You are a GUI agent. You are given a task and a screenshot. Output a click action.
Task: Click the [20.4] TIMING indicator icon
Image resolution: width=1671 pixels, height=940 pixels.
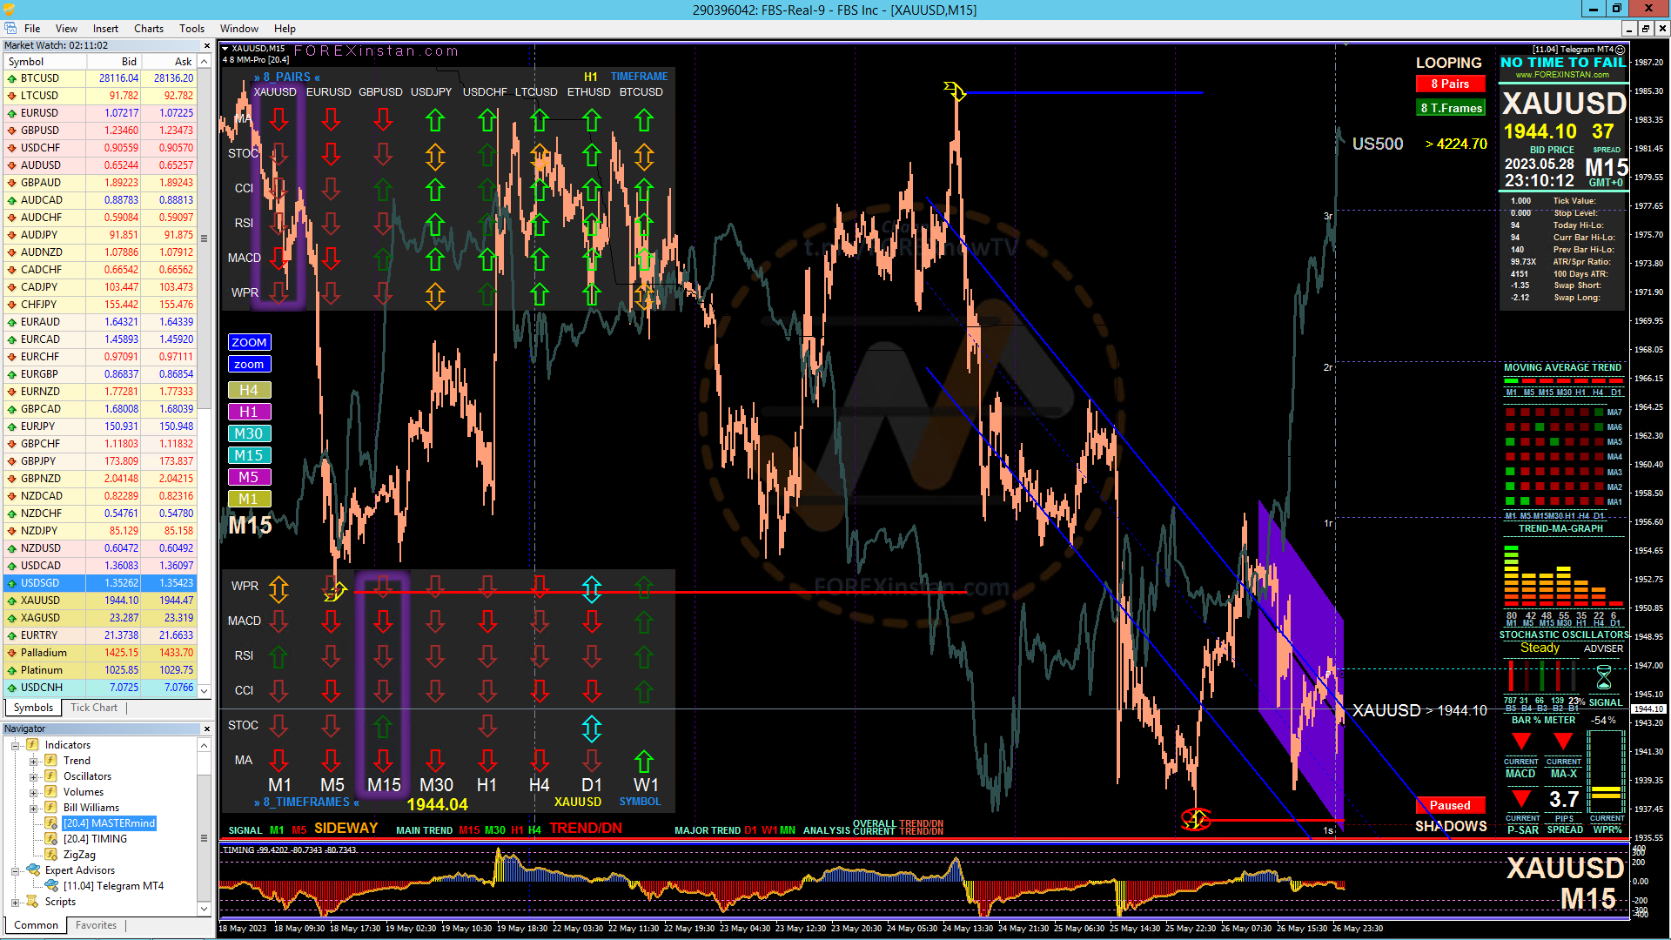(51, 839)
